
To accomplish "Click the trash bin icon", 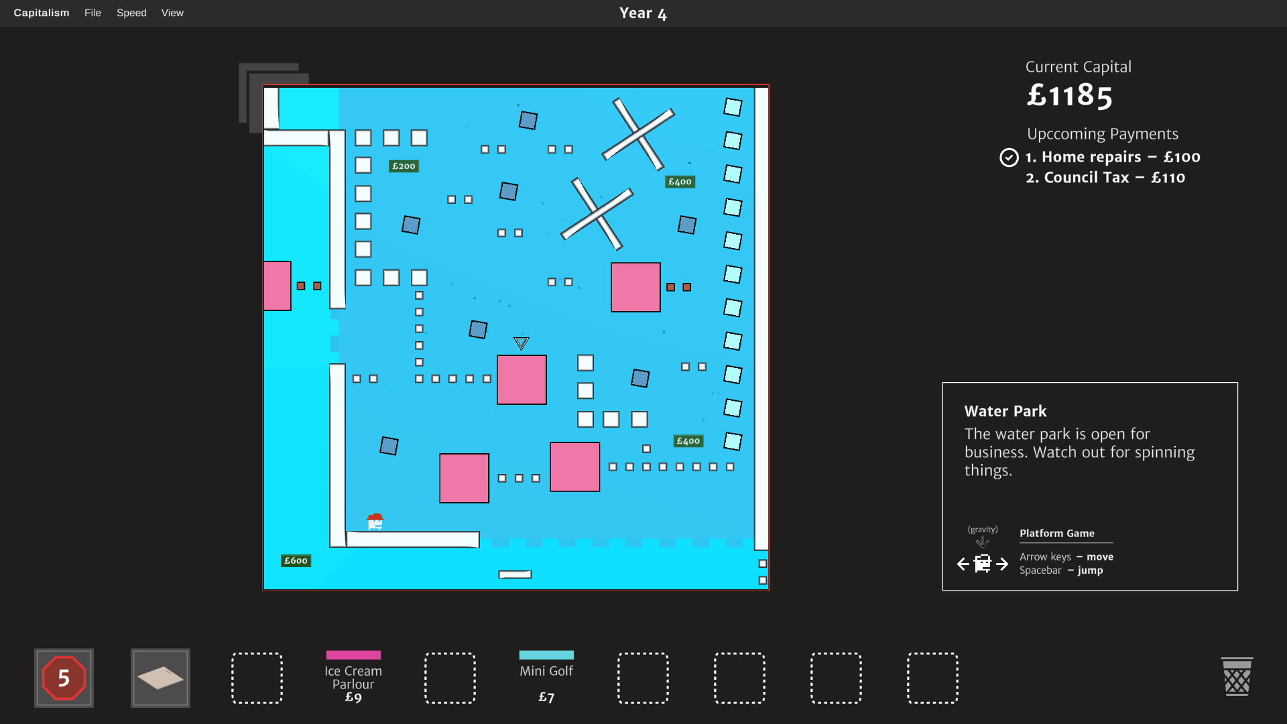I will click(x=1237, y=677).
